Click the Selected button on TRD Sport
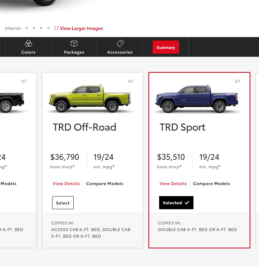Image resolution: width=259 pixels, height=266 pixels. 176,203
